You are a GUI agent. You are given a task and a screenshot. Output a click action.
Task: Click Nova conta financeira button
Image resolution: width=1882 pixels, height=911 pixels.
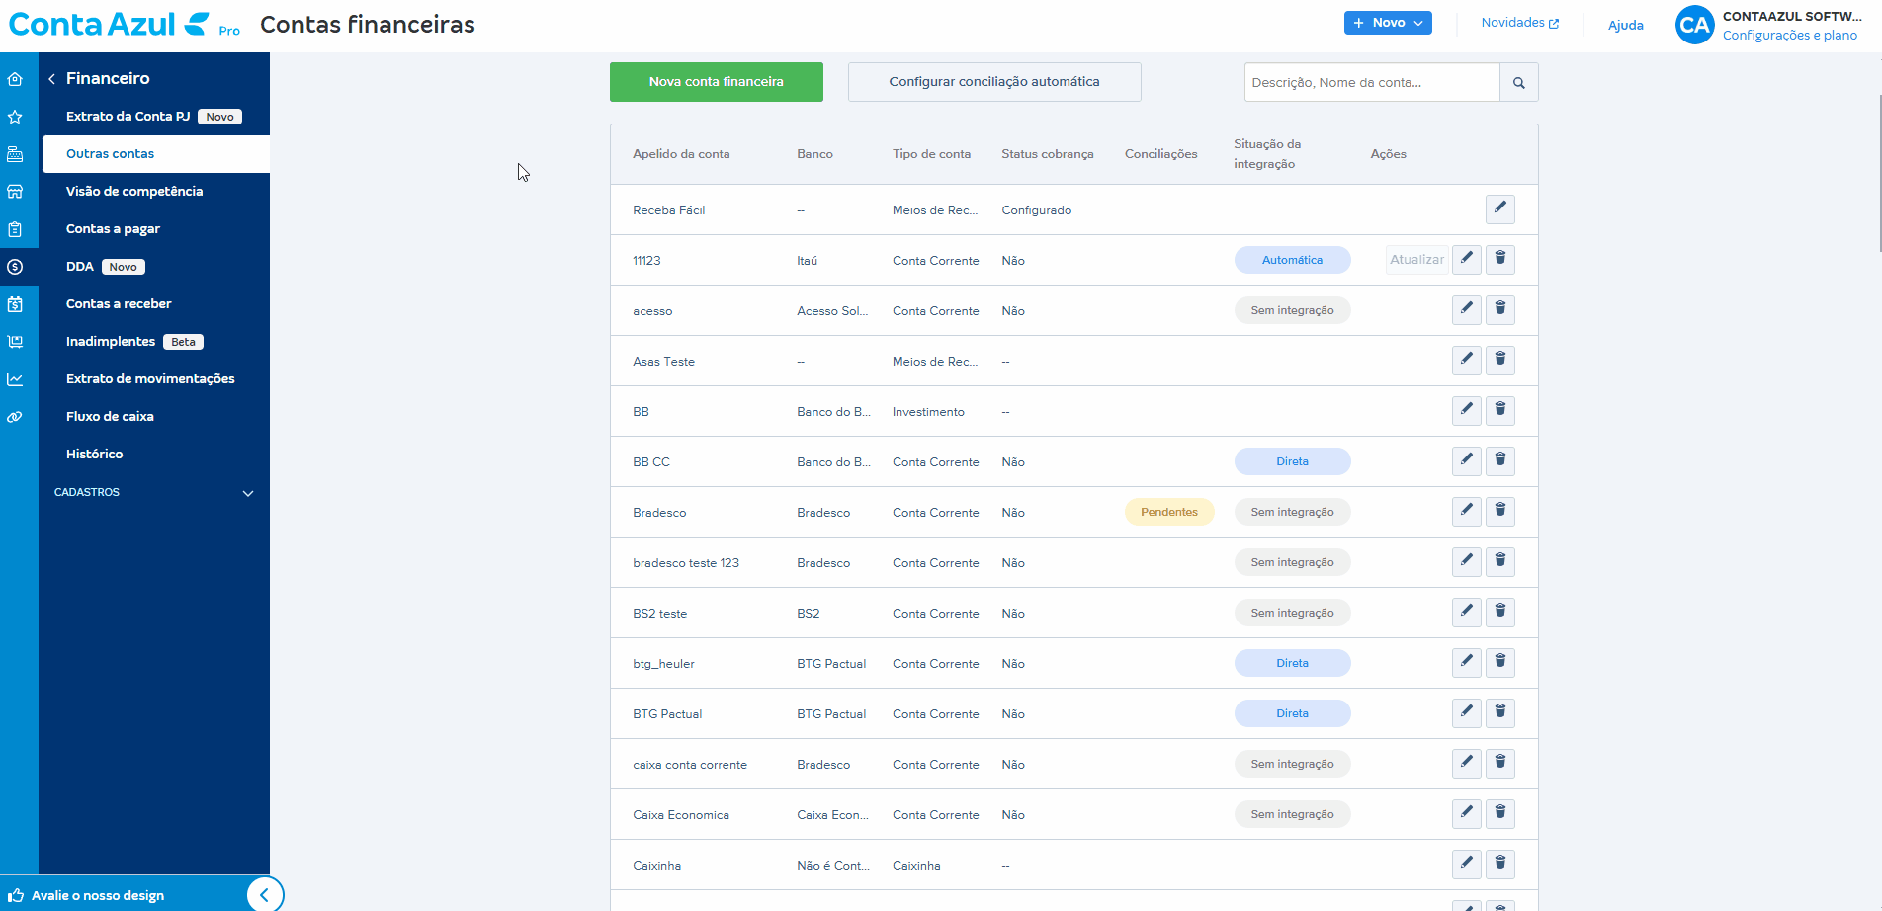[717, 82]
